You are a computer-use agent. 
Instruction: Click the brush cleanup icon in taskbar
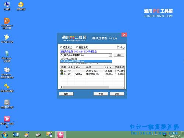click(x=27, y=135)
